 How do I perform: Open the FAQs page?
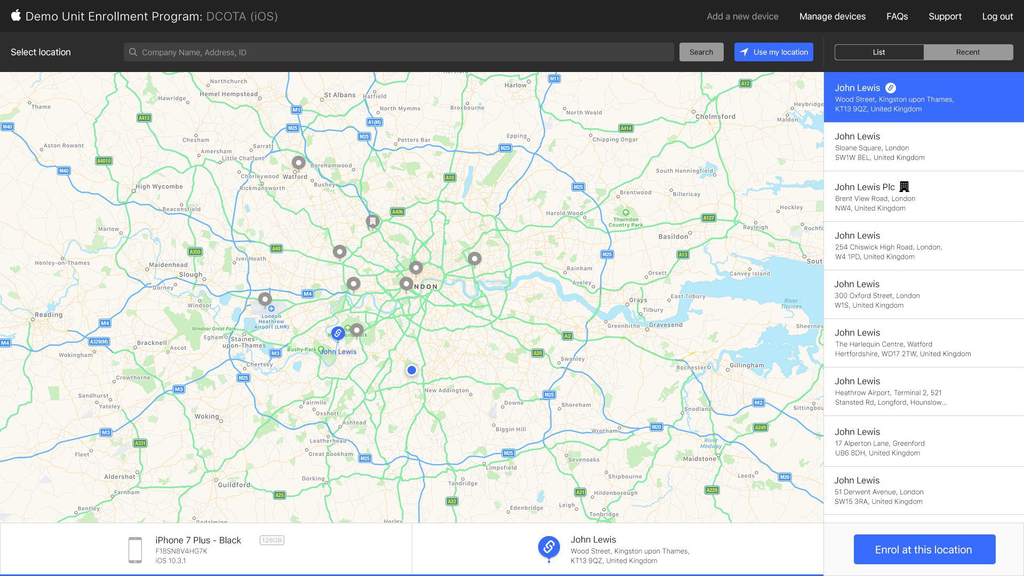tap(897, 17)
